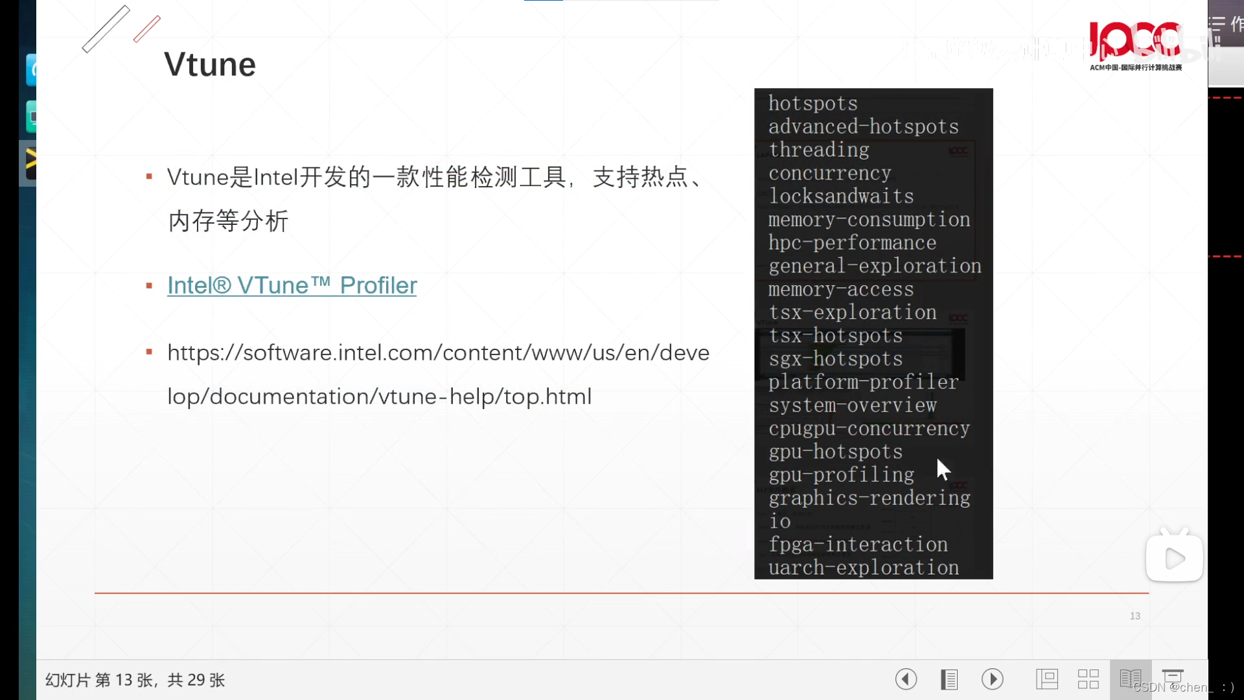Image resolution: width=1244 pixels, height=700 pixels.
Task: Open the Intel VTune Profiler hyperlink
Action: 292,285
